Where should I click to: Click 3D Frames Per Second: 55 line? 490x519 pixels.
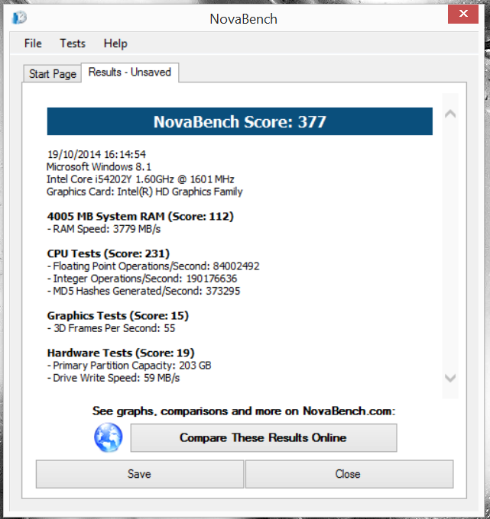[111, 328]
